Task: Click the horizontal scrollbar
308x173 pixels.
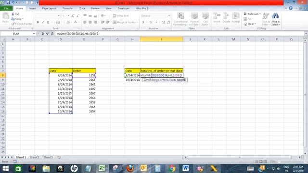Action: pyautogui.click(x=240, y=157)
